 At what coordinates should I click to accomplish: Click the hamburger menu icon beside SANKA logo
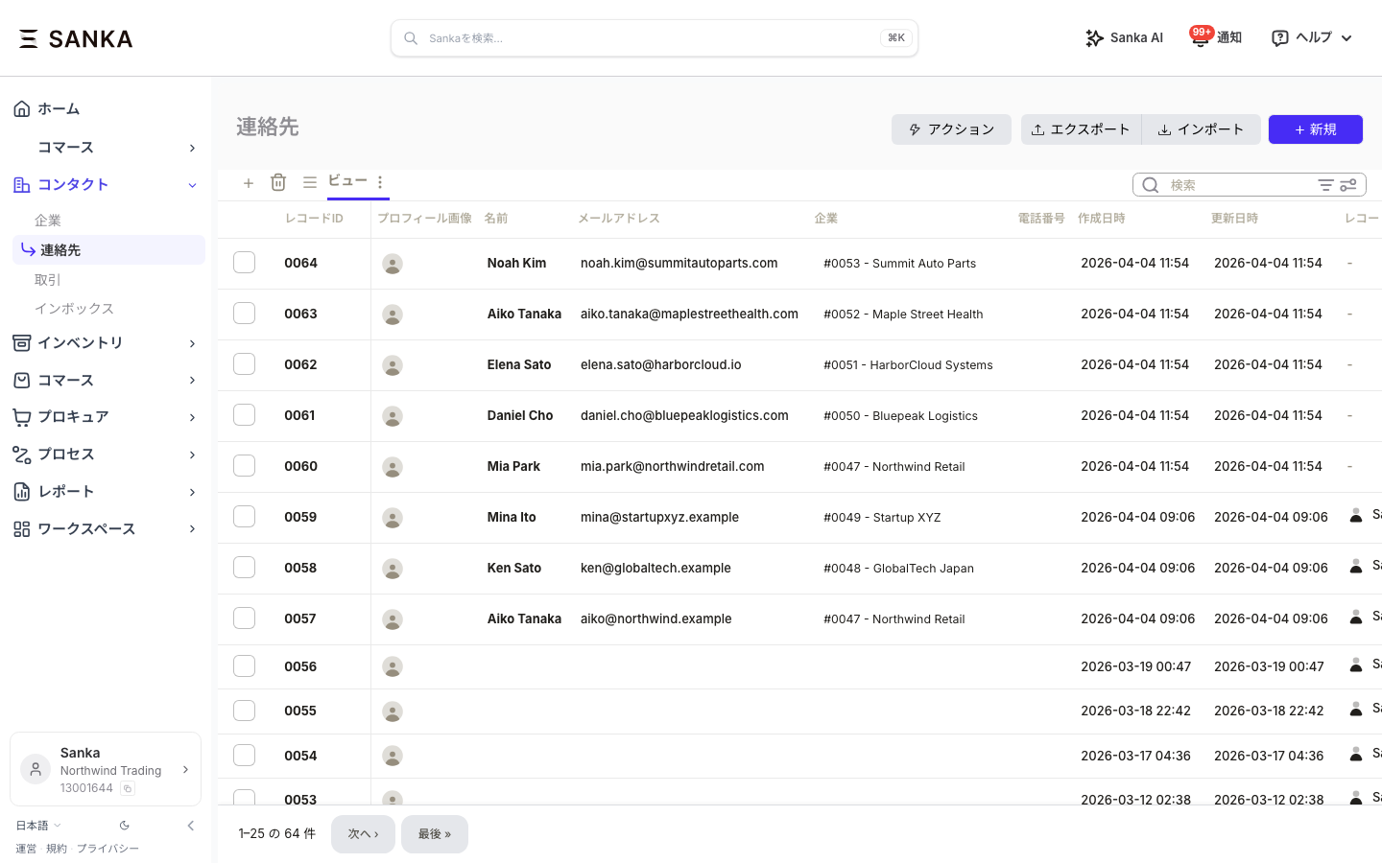pyautogui.click(x=29, y=38)
